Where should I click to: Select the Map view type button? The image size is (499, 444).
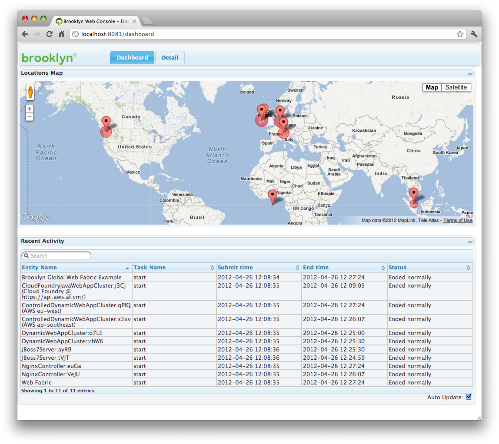[432, 87]
